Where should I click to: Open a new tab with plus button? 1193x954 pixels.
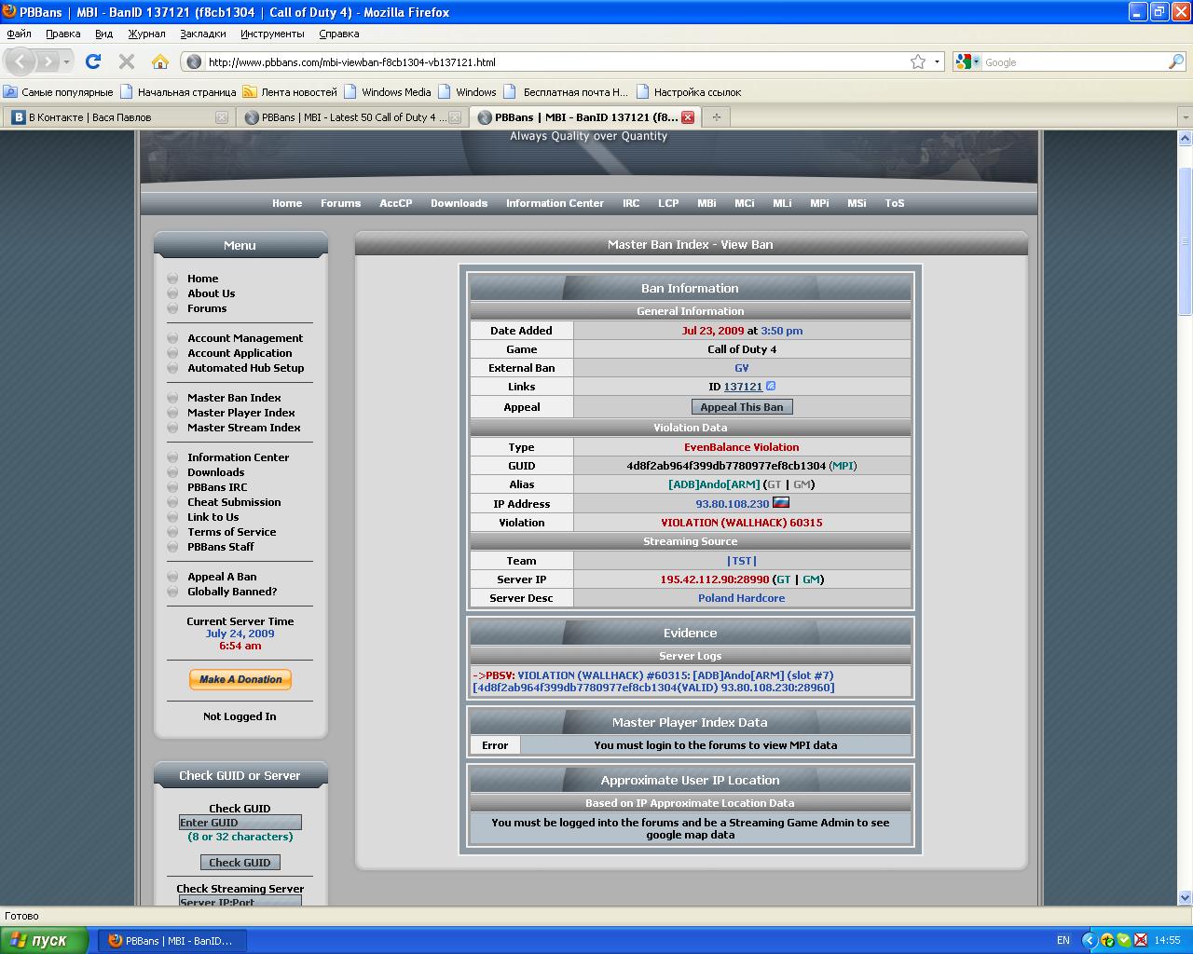click(716, 117)
